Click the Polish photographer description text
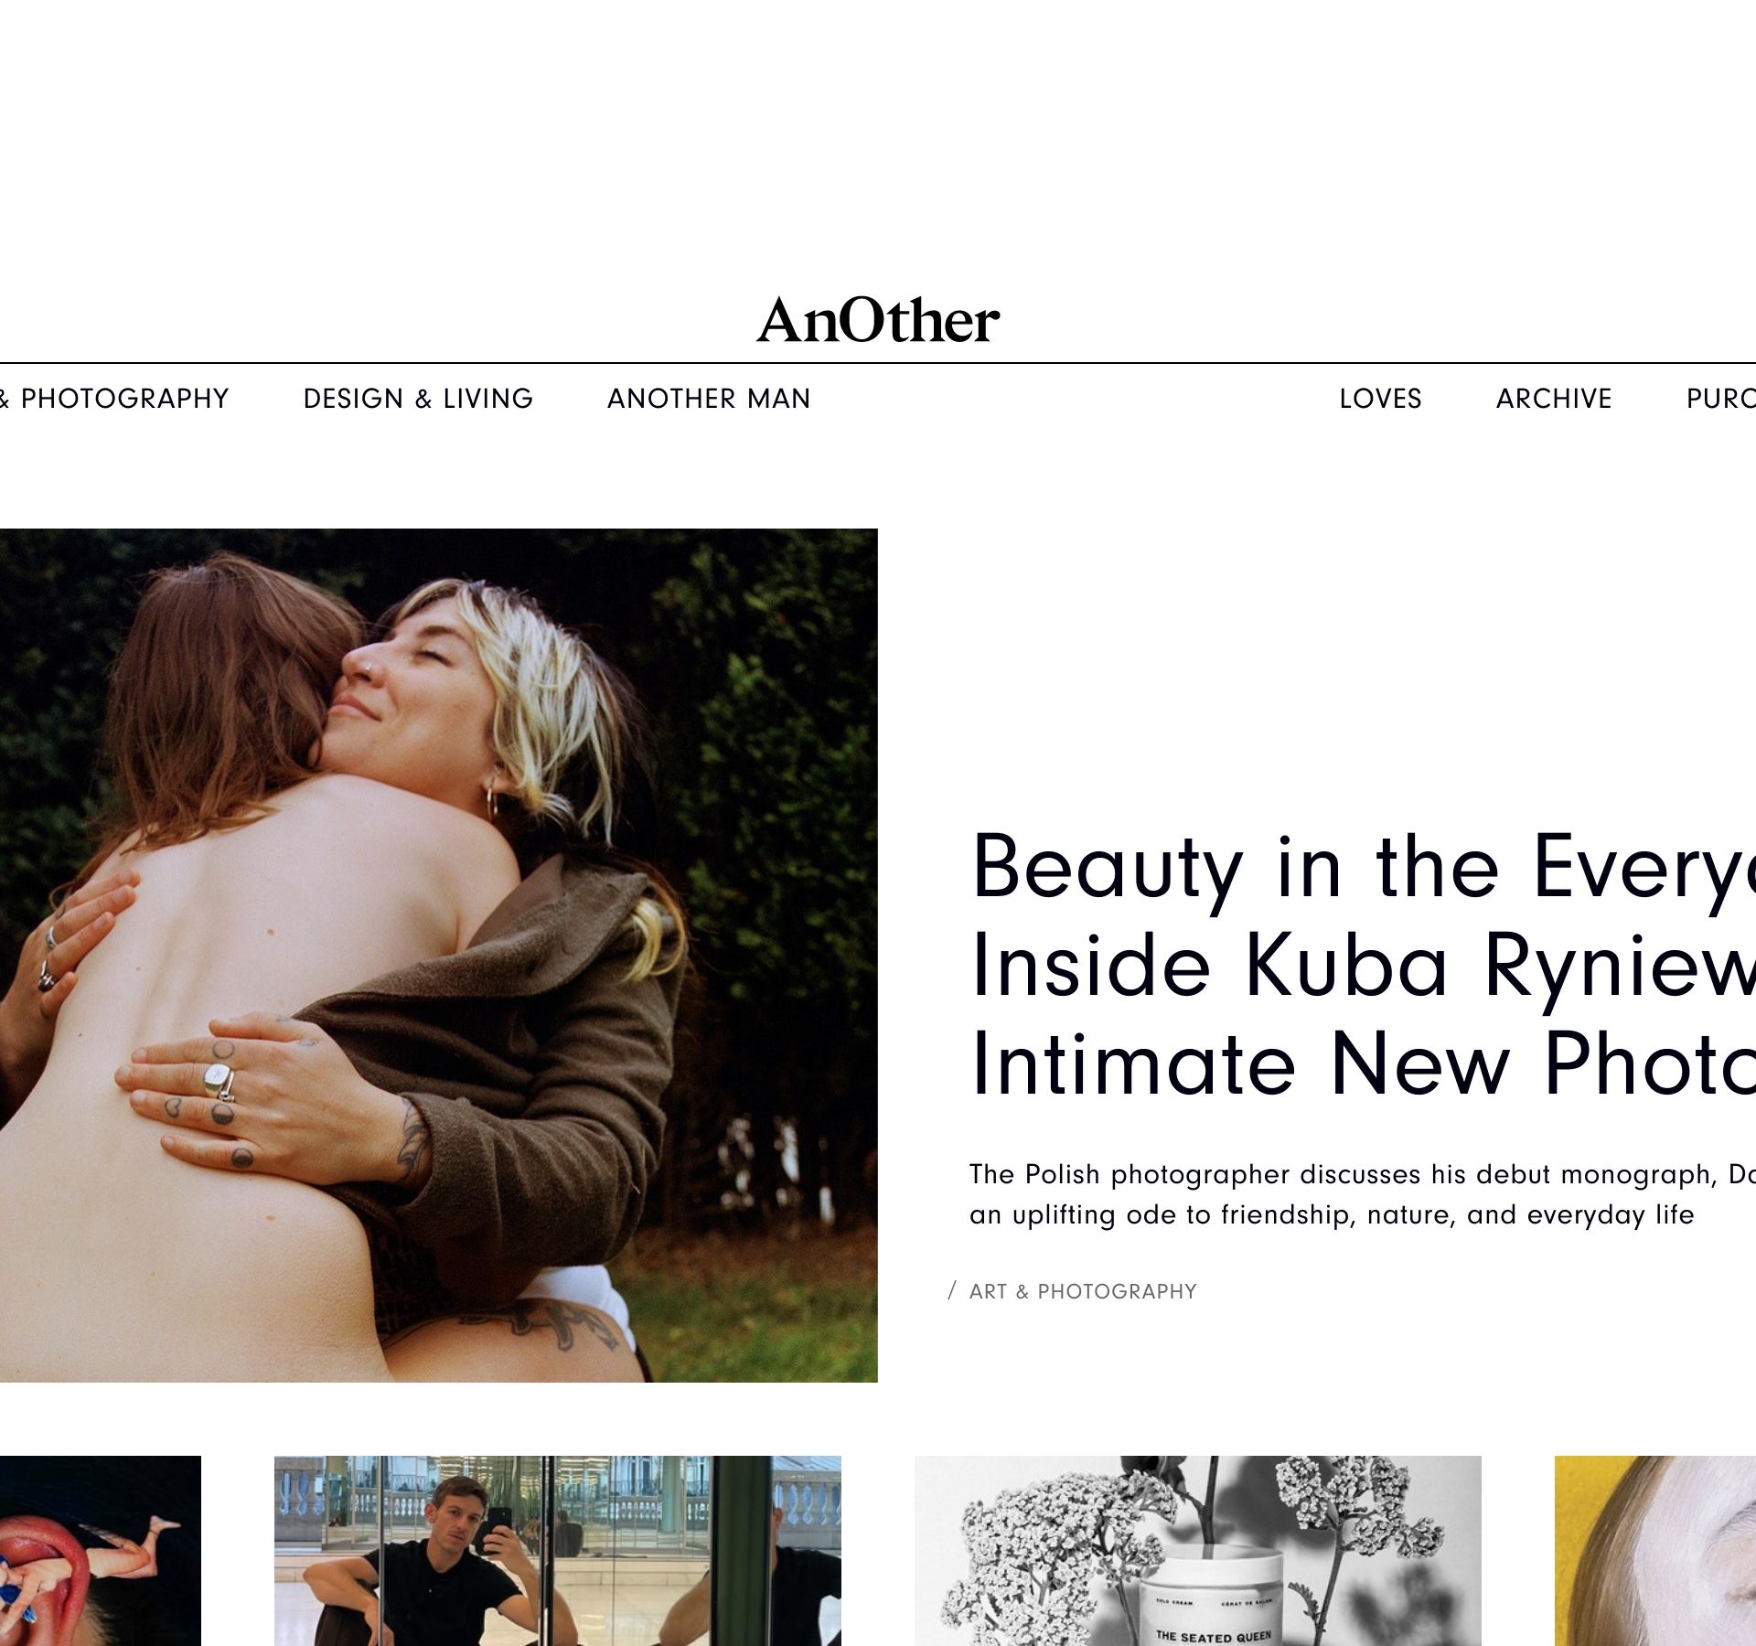1756x1646 pixels. click(1363, 1194)
